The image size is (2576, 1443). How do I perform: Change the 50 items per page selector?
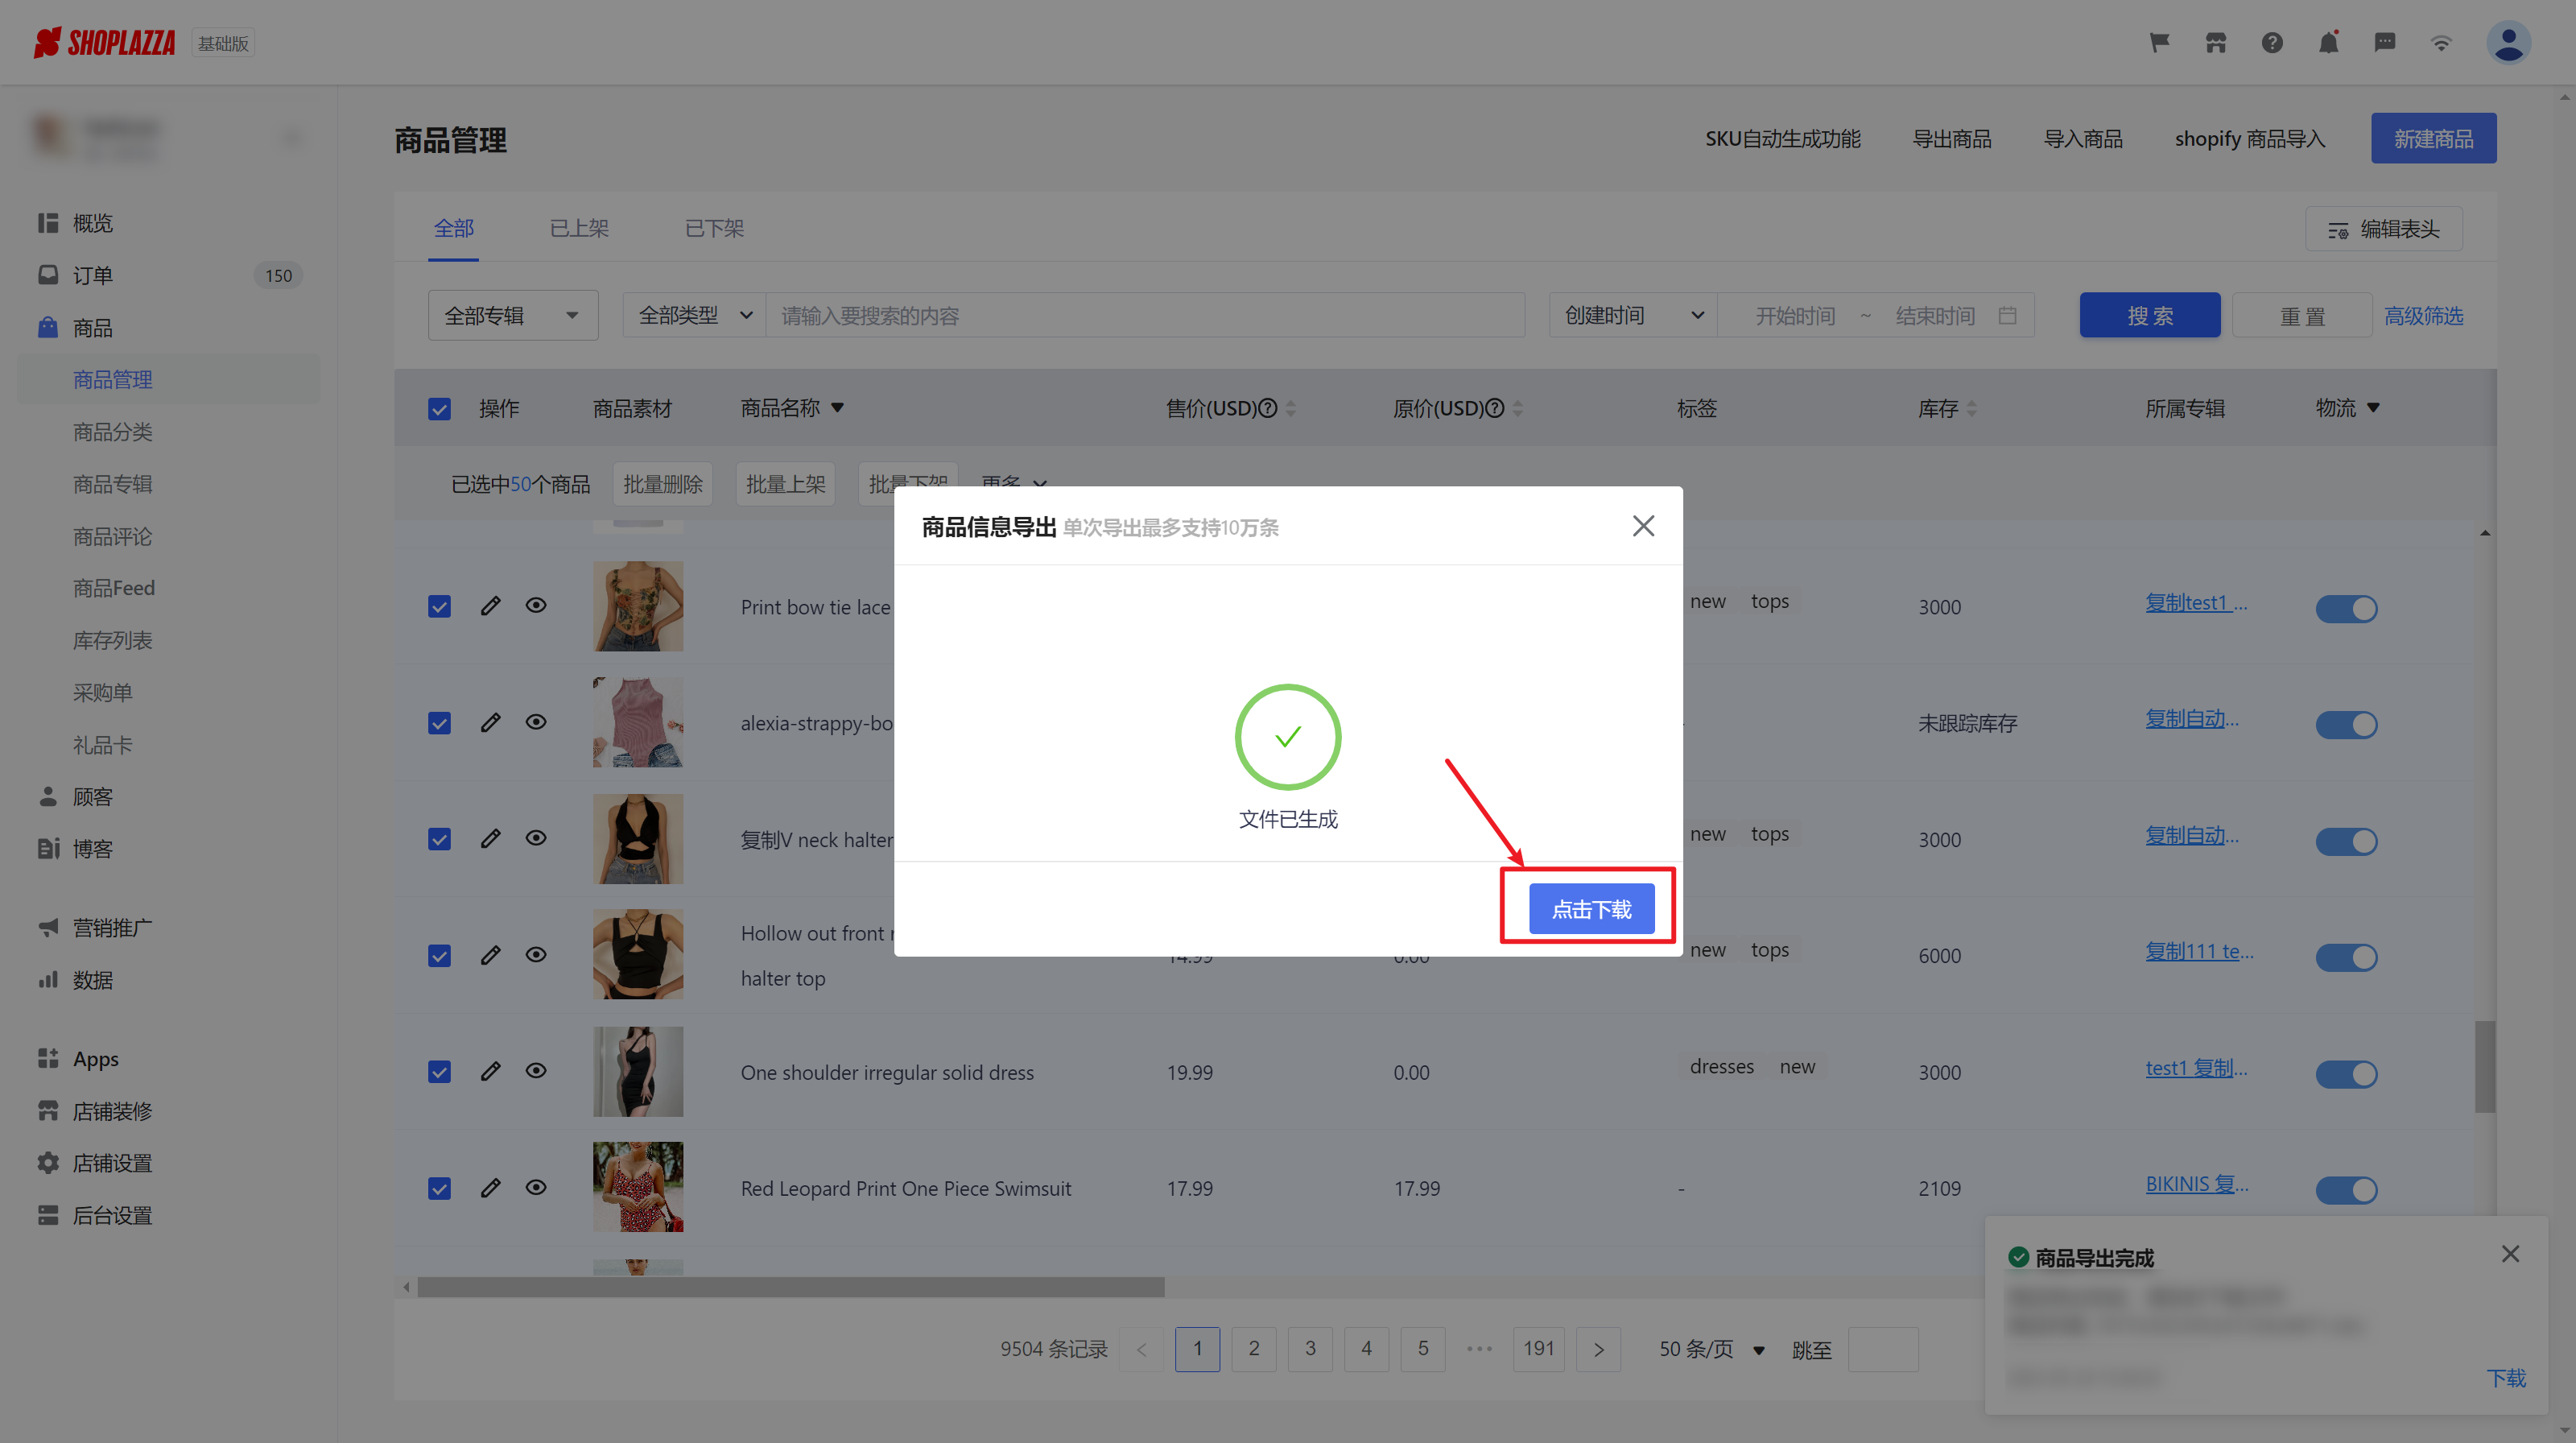[x=1711, y=1349]
